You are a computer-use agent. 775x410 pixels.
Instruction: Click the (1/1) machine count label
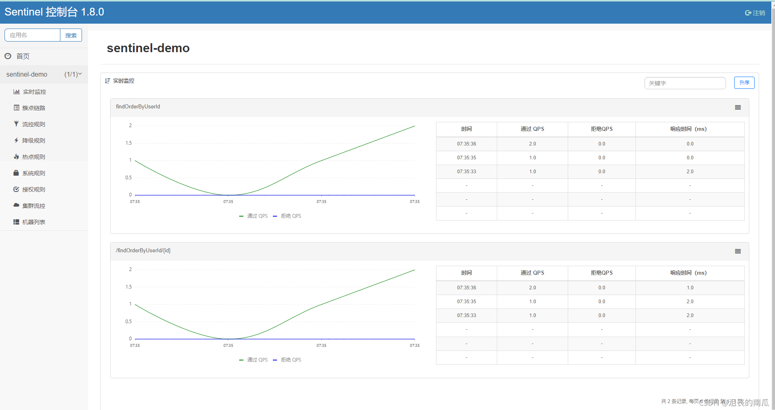tap(71, 74)
